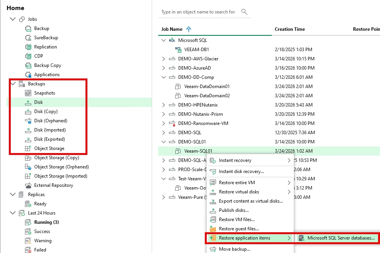The width and height of the screenshot is (380, 253).
Task: Click the 2/18/2025 1:03 PM creation time
Action: [x=293, y=50]
